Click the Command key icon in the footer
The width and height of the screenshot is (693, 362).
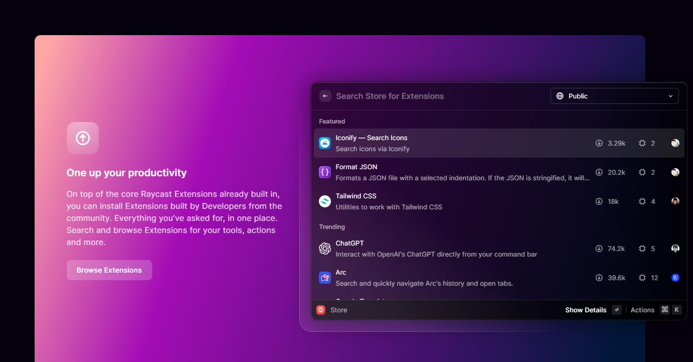(665, 310)
